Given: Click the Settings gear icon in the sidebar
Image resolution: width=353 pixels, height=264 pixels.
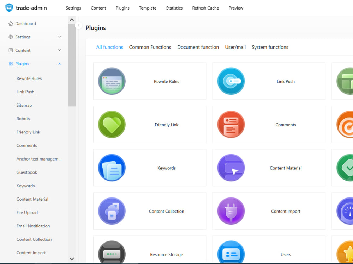Looking at the screenshot, I should click(11, 37).
